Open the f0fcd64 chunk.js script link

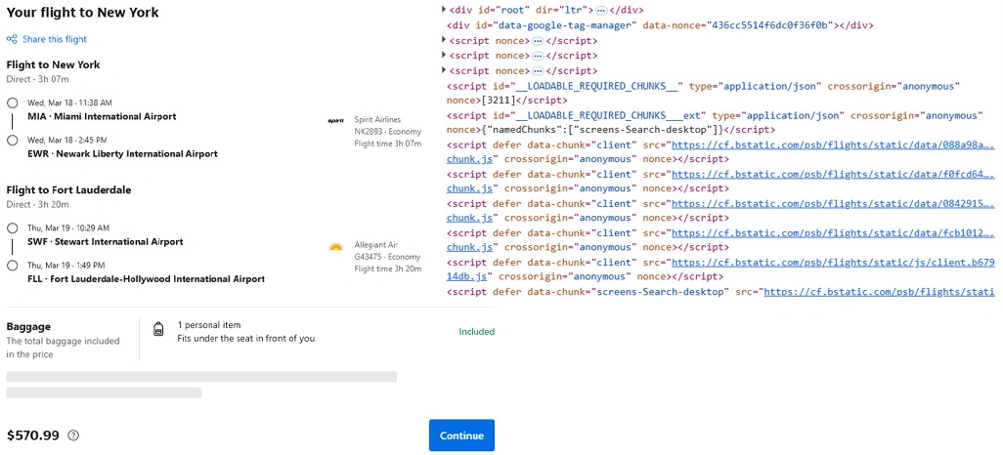[x=834, y=175]
